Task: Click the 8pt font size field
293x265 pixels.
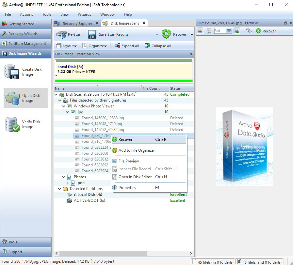Action: coord(220,31)
